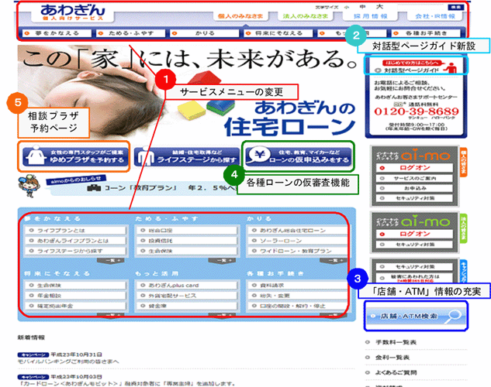The width and height of the screenshot is (491, 387).
Task: Open ライフステージから探す in 夢をかなえる list
Action: (76, 251)
